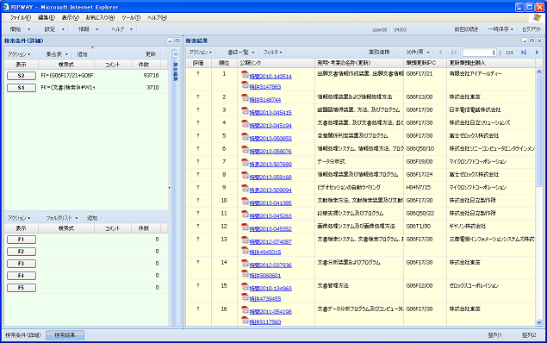Image resolution: width=547 pixels, height=343 pixels.
Task: Click 評価 question mark in row 1
Action: click(198, 73)
